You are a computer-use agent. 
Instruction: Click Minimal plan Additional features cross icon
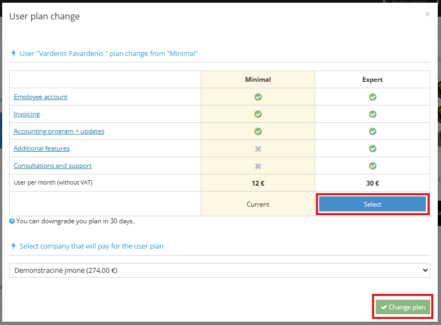pyautogui.click(x=258, y=149)
